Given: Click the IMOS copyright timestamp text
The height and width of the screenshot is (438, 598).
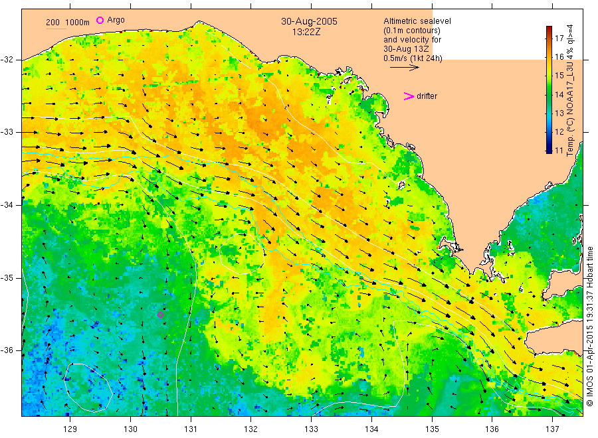Looking at the screenshot, I should pos(589,327).
